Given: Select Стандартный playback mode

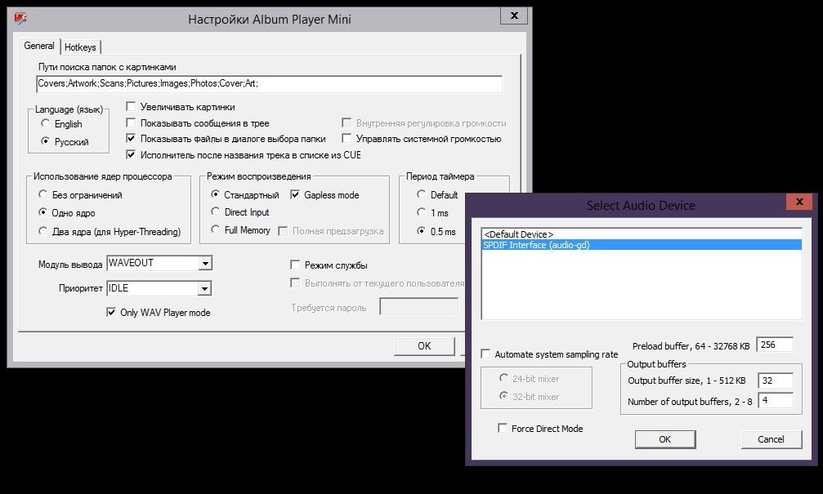Looking at the screenshot, I should (x=215, y=194).
